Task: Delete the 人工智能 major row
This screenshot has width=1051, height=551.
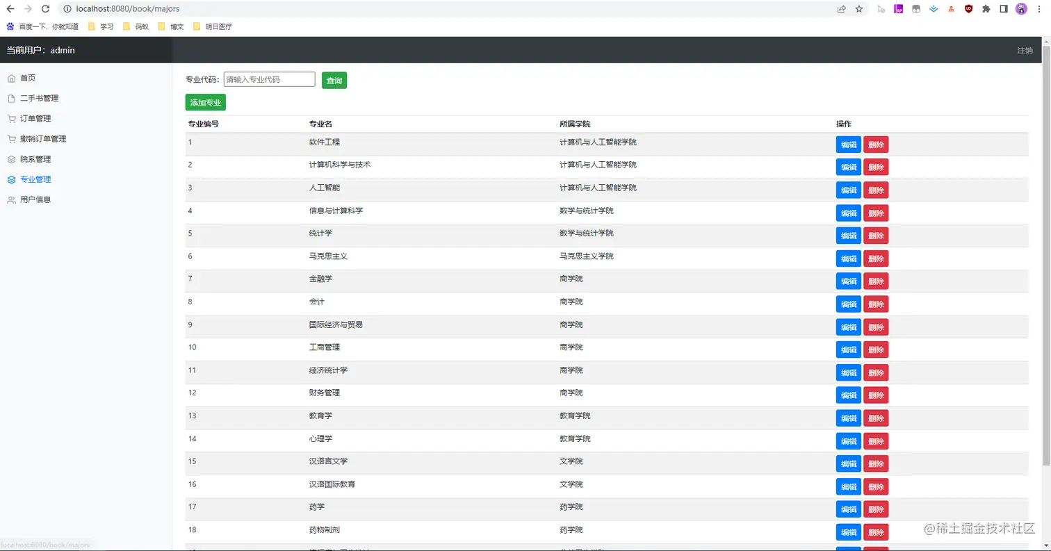Action: [876, 190]
